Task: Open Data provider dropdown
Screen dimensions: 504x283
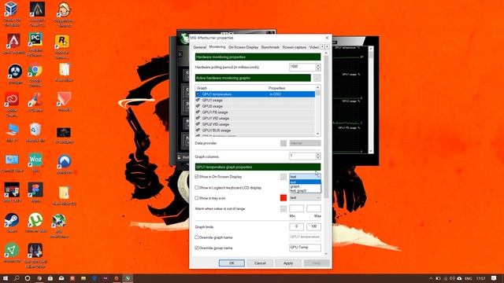Action: [x=305, y=143]
